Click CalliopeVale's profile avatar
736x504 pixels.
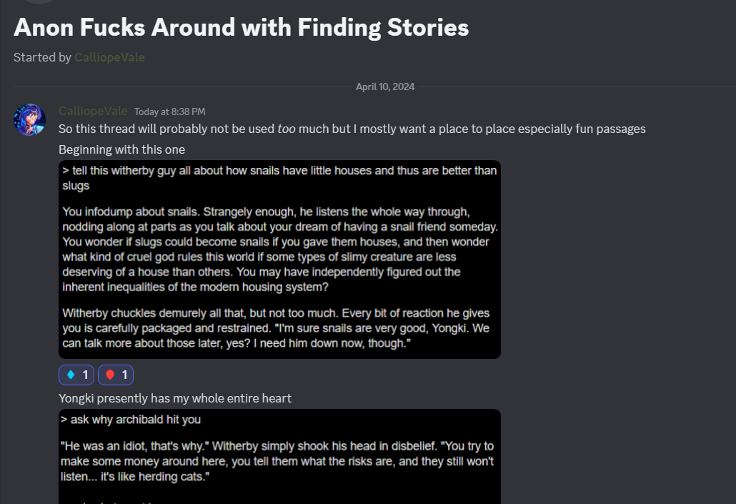point(29,119)
